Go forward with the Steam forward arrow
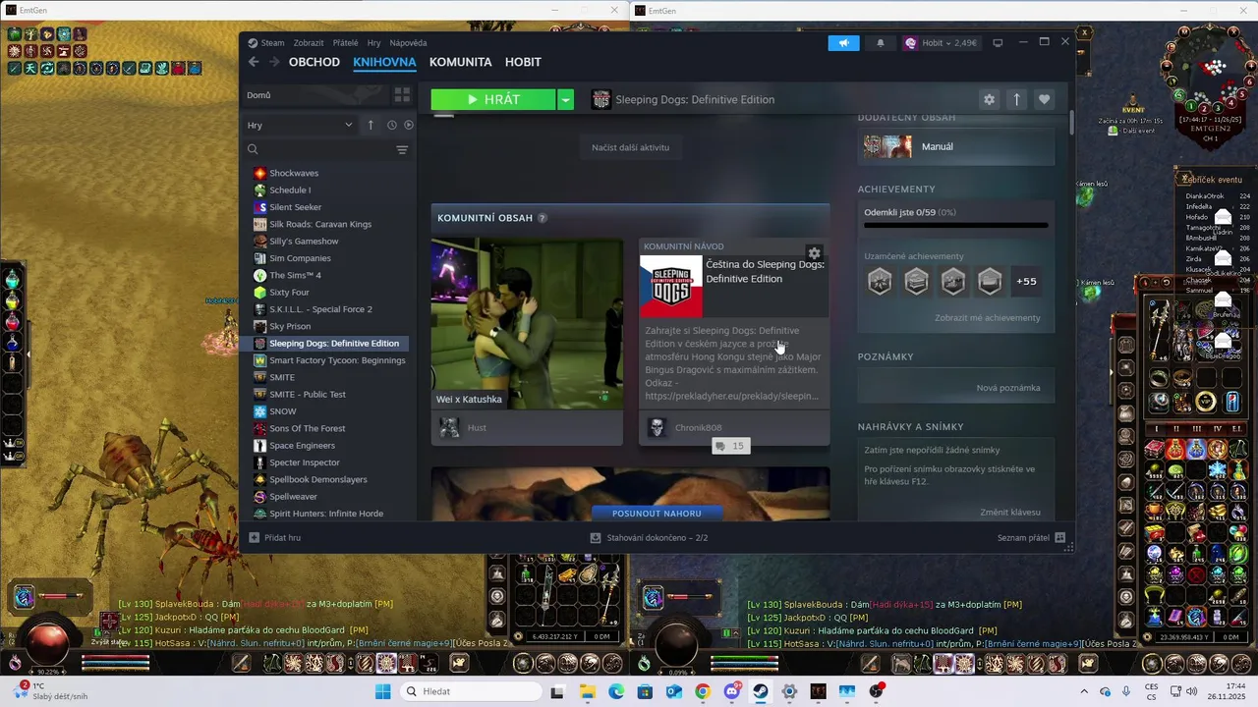The width and height of the screenshot is (1258, 707). point(274,62)
